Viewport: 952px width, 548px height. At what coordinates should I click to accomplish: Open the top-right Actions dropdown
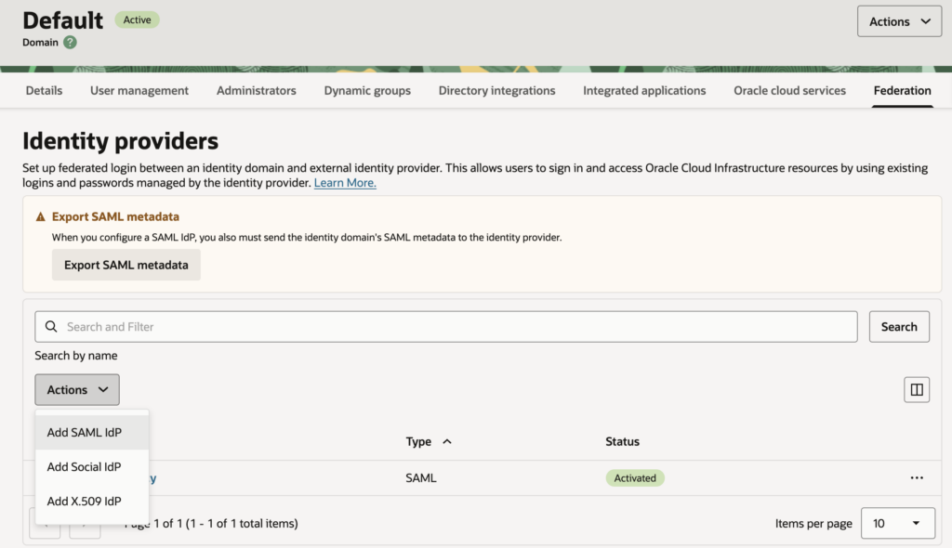pyautogui.click(x=899, y=21)
